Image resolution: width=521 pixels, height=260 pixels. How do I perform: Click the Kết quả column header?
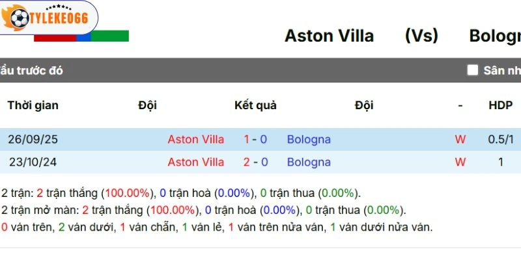point(255,105)
